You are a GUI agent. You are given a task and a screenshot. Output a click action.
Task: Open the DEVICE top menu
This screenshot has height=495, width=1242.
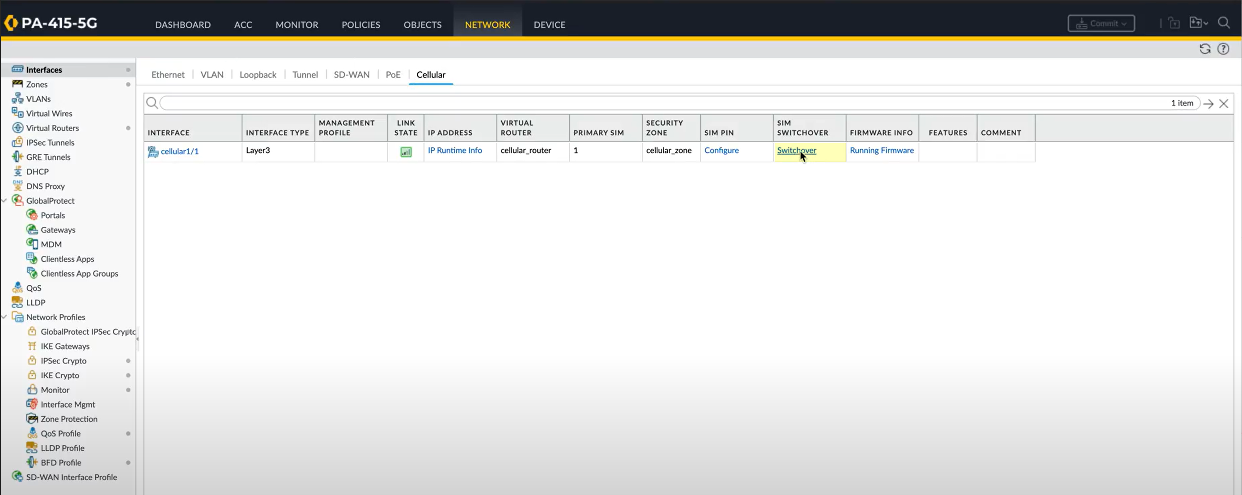tap(549, 25)
